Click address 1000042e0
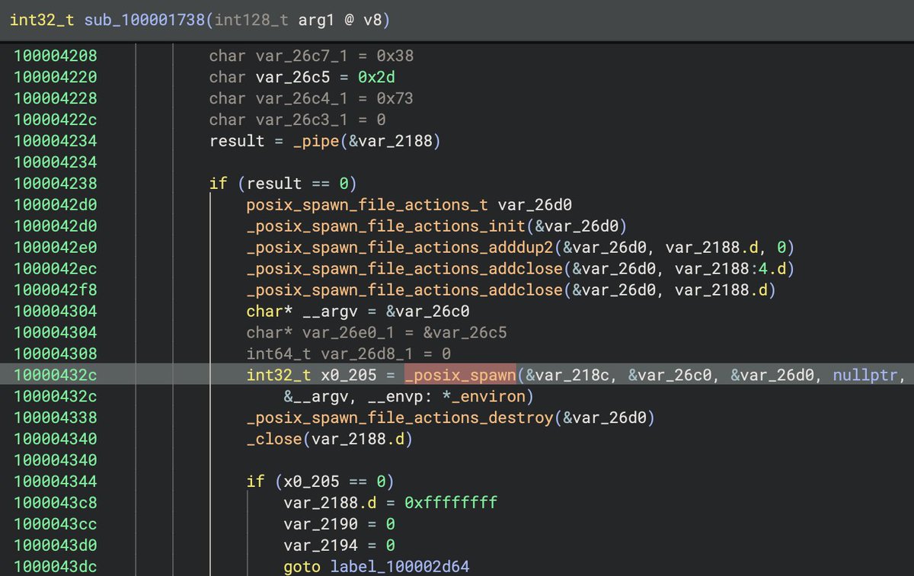Viewport: 914px width, 576px height. [55, 248]
